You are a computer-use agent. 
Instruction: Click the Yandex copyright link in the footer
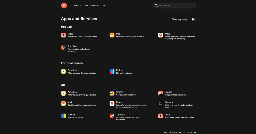click(193, 132)
